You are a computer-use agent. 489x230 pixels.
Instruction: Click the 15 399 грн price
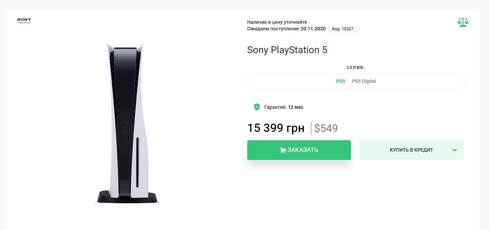tap(276, 128)
